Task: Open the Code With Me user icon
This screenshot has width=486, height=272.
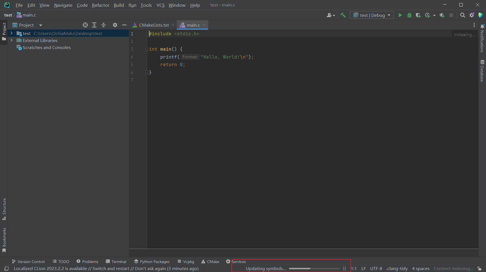Action: (329, 15)
